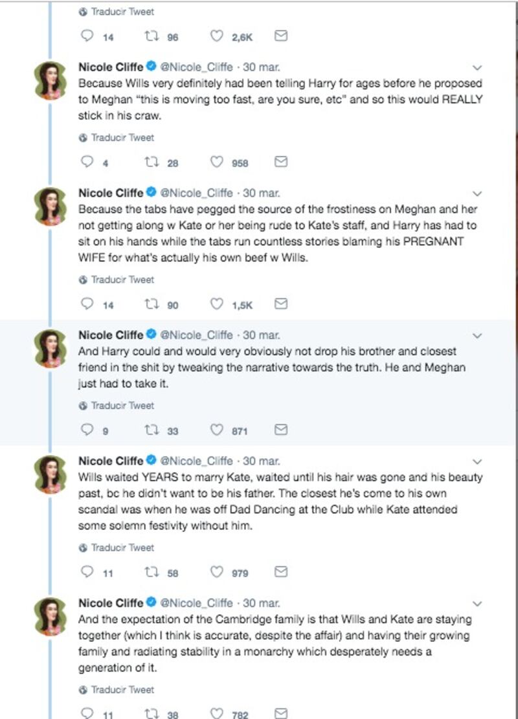Open the chevron menu on 'Because the tabs' tweet
Viewport: 518px width, 719px height.
[477, 194]
